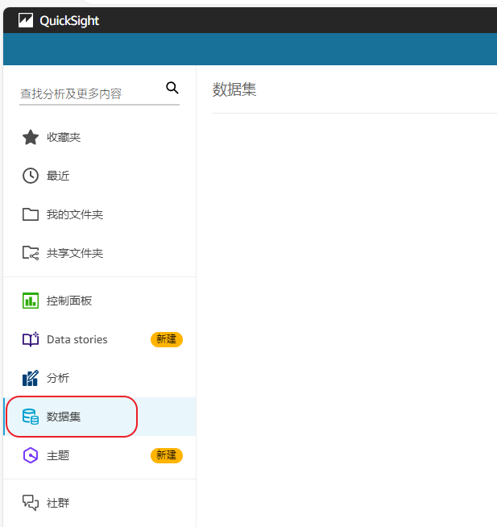
Task: Click the clock icon for 最近
Action: pyautogui.click(x=31, y=176)
